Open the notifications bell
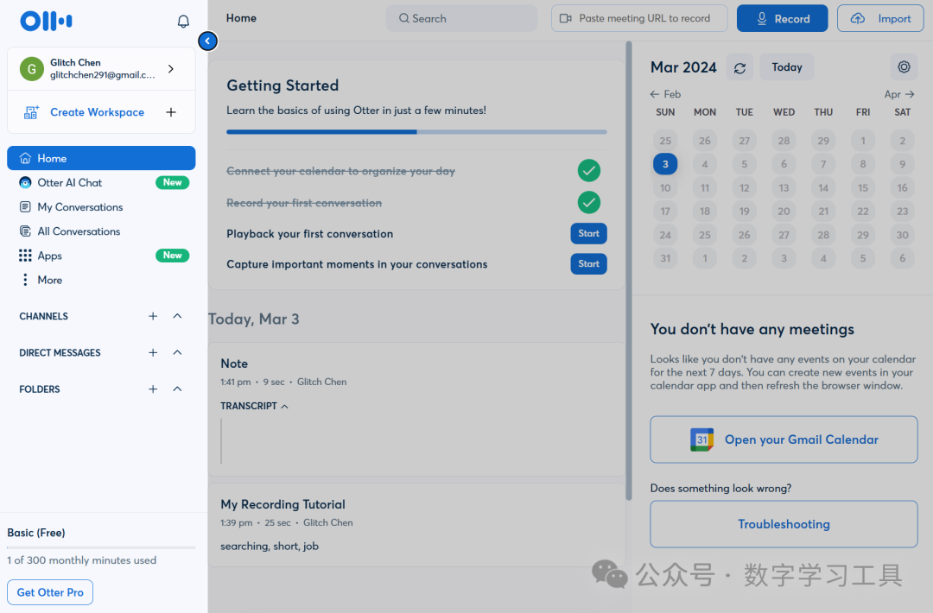This screenshot has width=933, height=613. tap(183, 22)
